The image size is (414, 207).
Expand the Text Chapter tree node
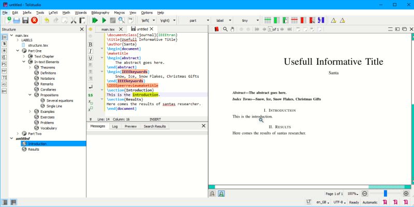pos(24,56)
